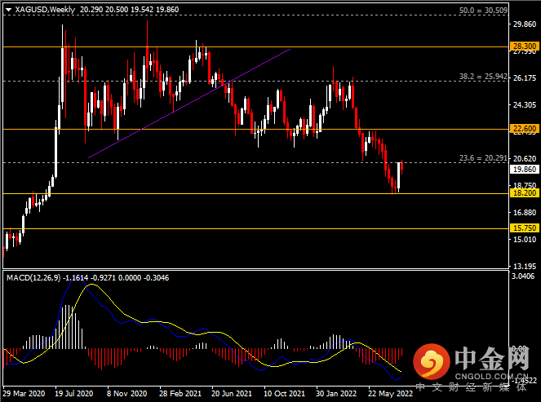Click the 28 Feb 2021 date label
This screenshot has width=541, height=402.
180,393
